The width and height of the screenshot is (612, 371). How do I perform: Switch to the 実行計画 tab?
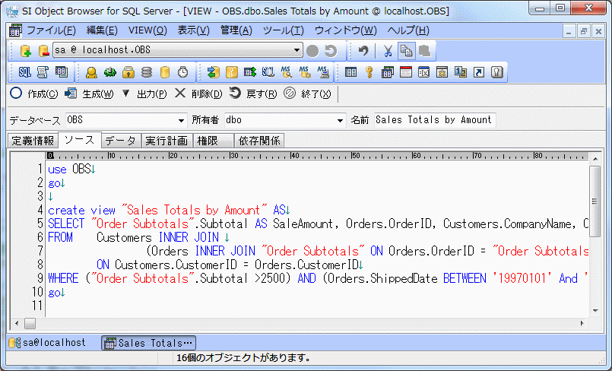click(x=166, y=141)
